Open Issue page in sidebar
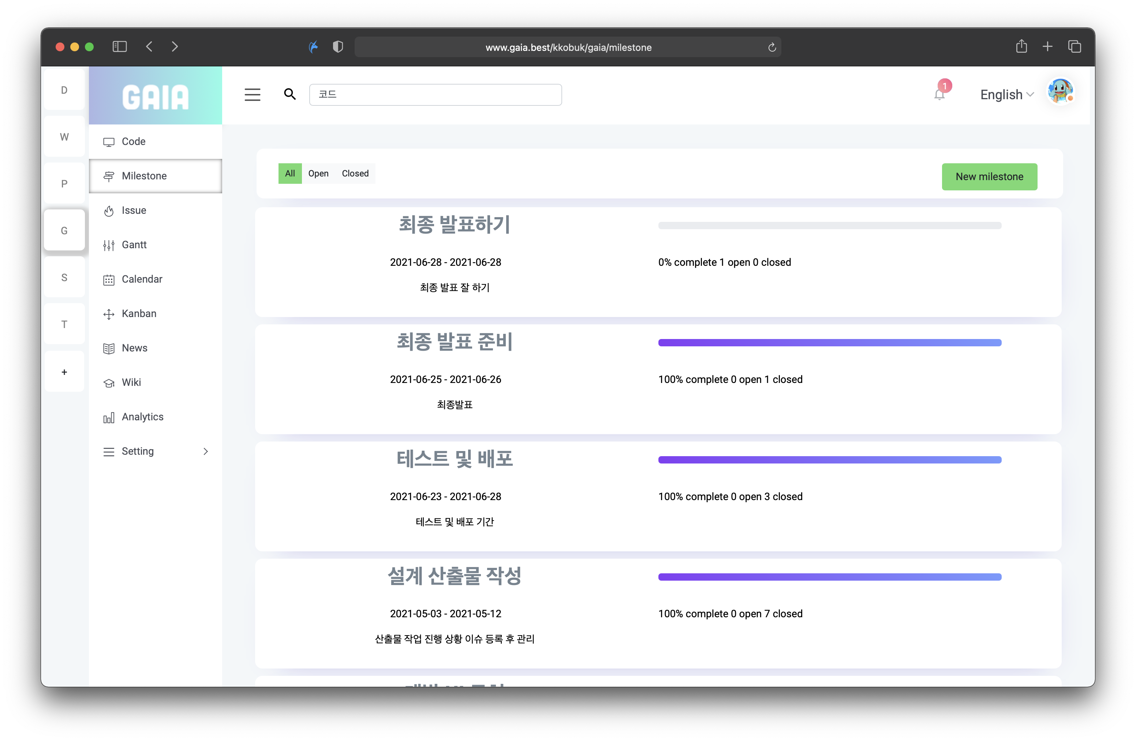The width and height of the screenshot is (1136, 741). (134, 211)
